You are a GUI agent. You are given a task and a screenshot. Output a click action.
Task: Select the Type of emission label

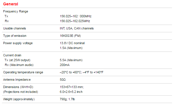[x=15, y=36]
